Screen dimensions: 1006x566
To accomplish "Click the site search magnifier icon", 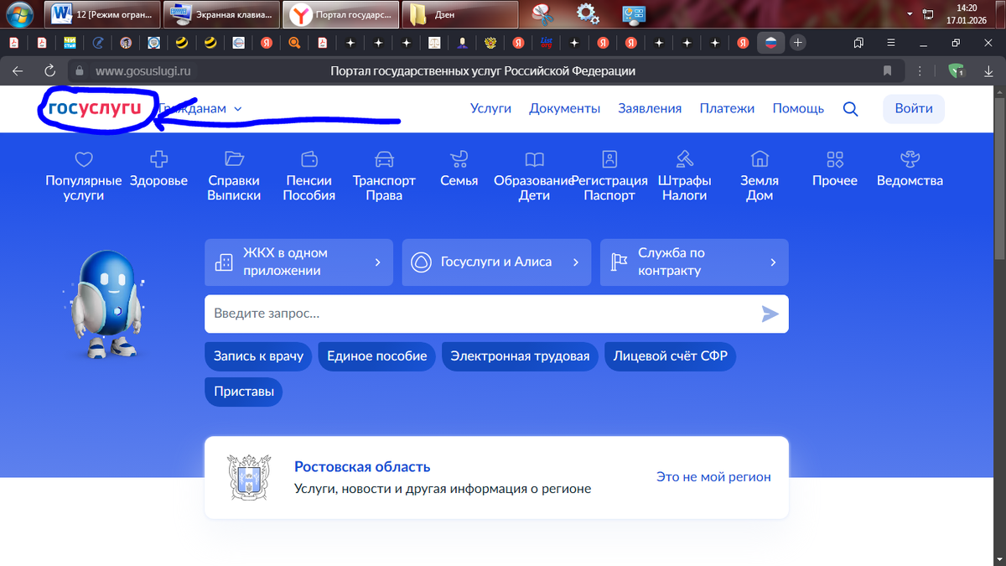I will (850, 109).
